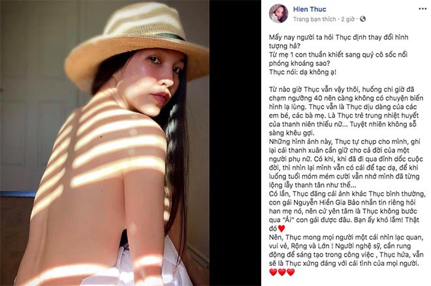Image resolution: width=431 pixels, height=286 pixels.
Task: Open the photo of woman in straw hat
Action: click(x=104, y=143)
